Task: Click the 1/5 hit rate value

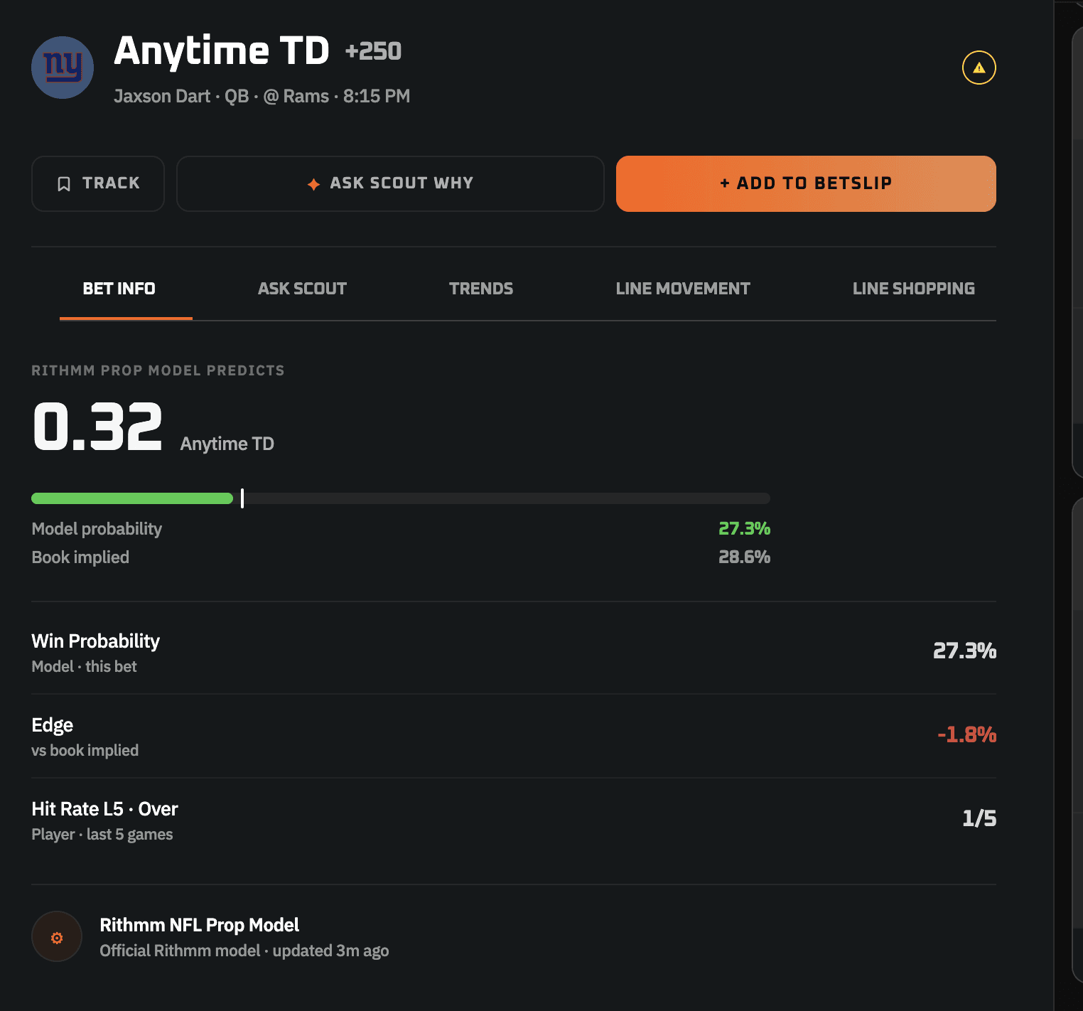Action: [979, 818]
